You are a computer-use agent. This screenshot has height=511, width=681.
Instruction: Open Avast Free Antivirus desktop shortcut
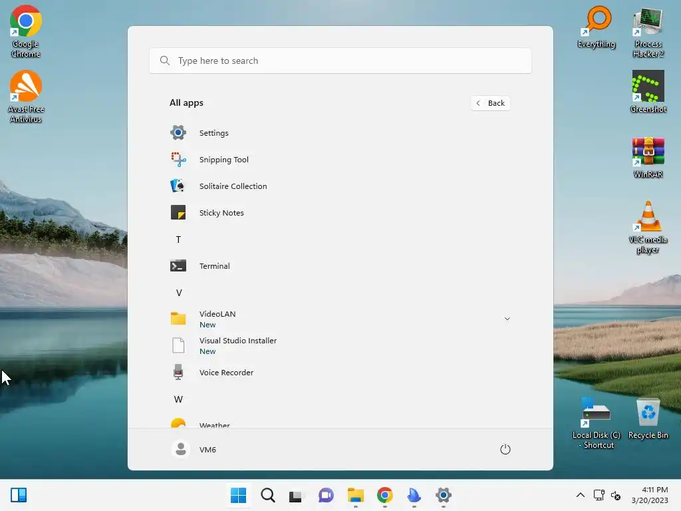(x=26, y=96)
